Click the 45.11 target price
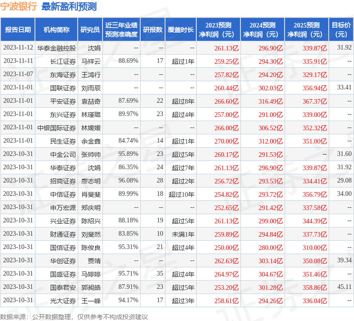 [344, 287]
